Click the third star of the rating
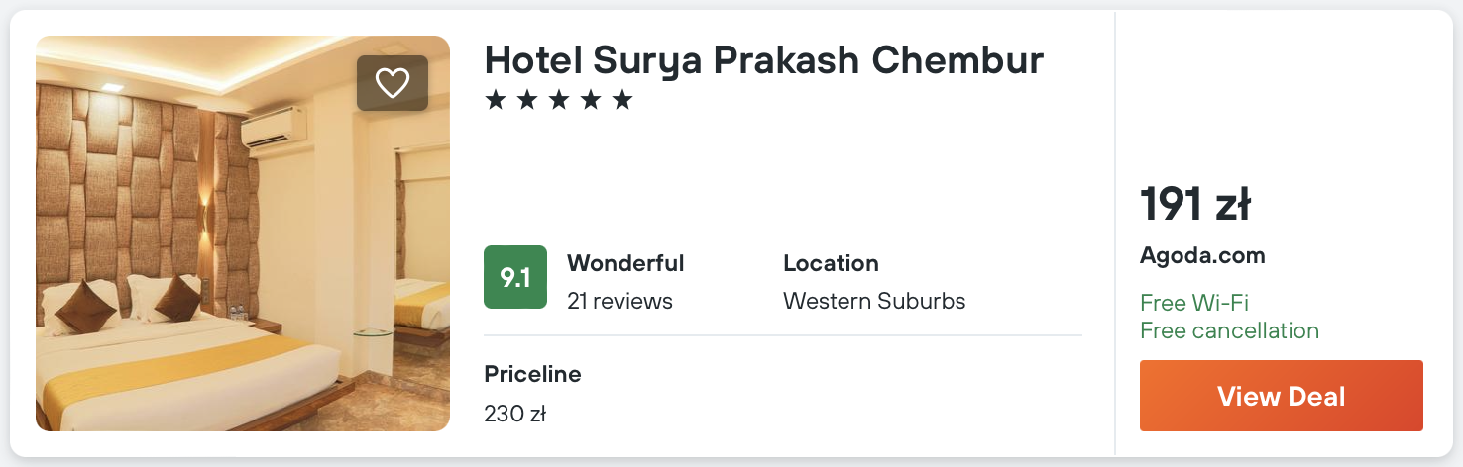 558,100
